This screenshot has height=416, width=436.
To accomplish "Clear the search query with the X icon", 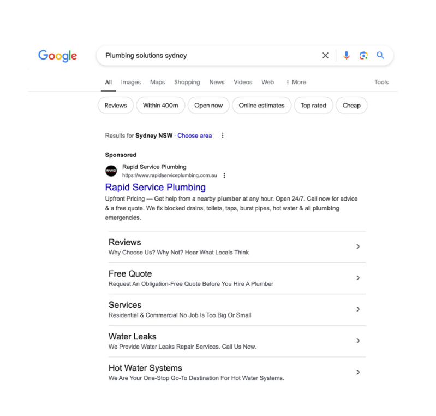I will click(x=325, y=55).
